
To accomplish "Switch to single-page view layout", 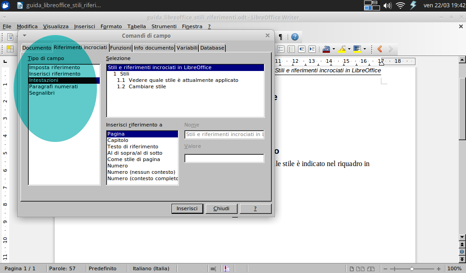I will tap(352, 268).
